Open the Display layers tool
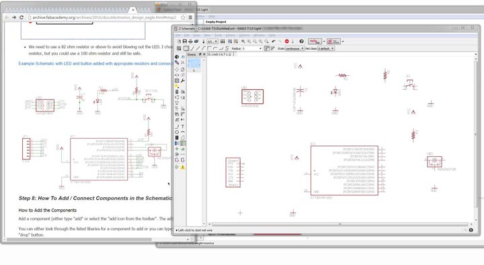Screen dimensions: 484x265 [177, 62]
